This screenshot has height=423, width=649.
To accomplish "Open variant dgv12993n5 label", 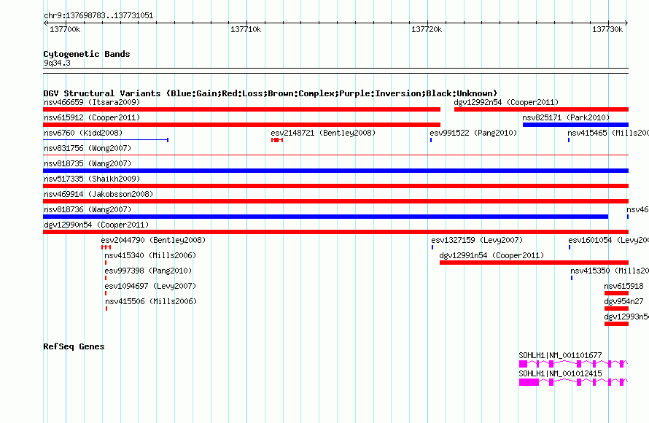I will [x=626, y=317].
